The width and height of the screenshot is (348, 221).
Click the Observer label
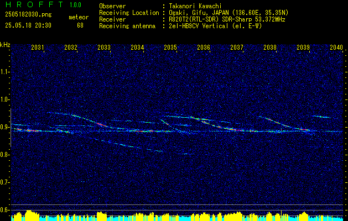[112, 6]
